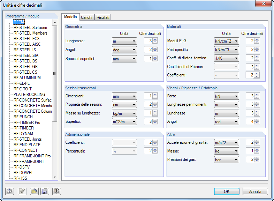Click module list scrollbar up arrow
274x201 pixels.
55,22
